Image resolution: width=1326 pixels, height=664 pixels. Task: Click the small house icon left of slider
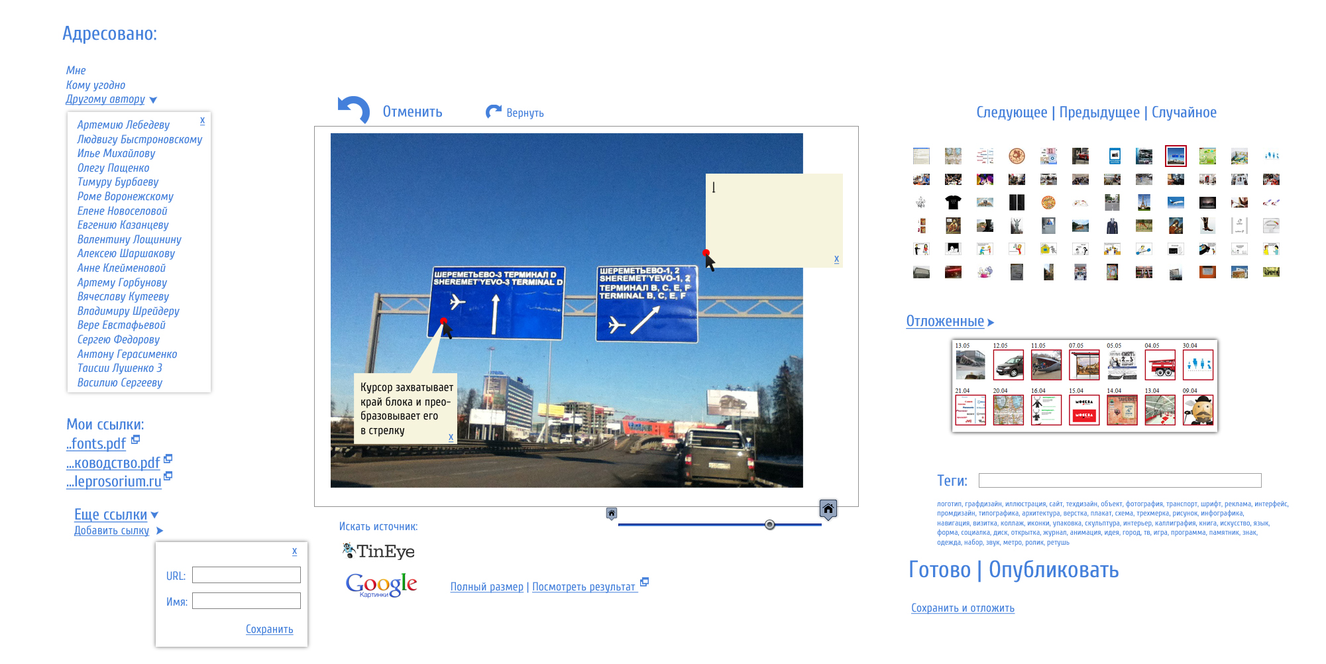612,514
